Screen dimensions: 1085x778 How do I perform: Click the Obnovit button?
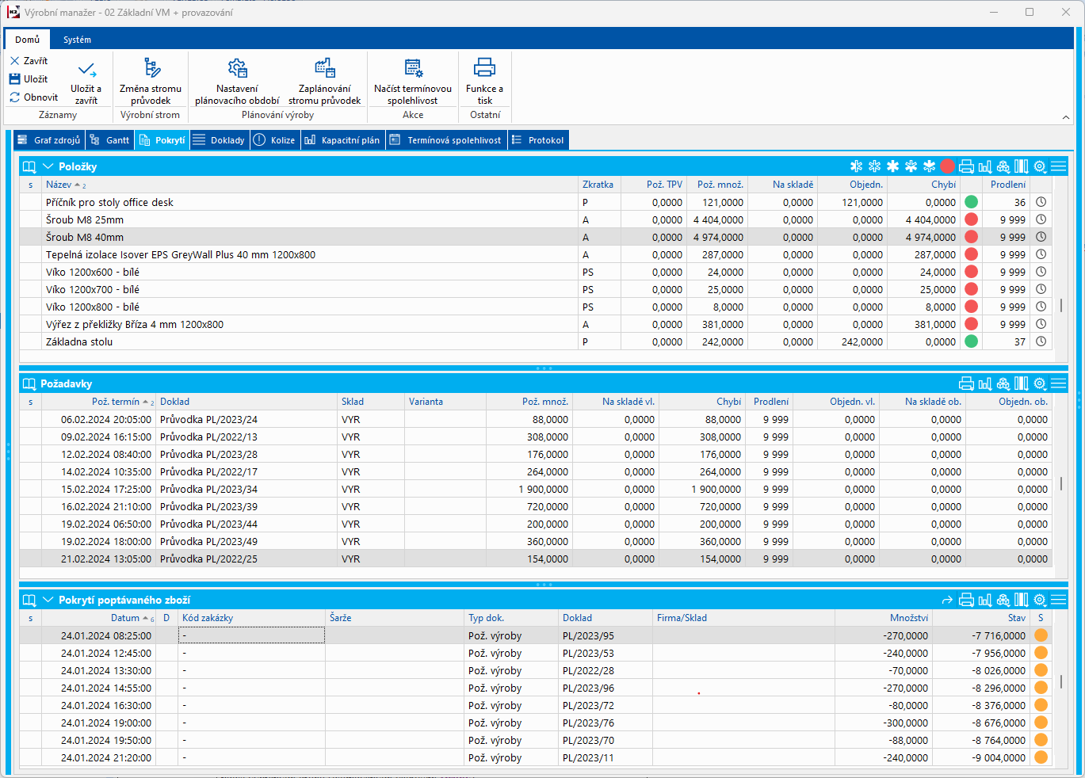point(33,97)
